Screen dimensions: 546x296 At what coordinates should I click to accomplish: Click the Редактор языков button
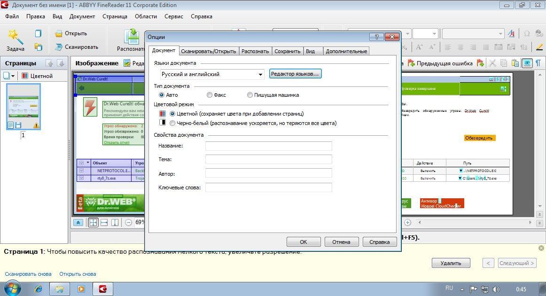click(x=295, y=74)
